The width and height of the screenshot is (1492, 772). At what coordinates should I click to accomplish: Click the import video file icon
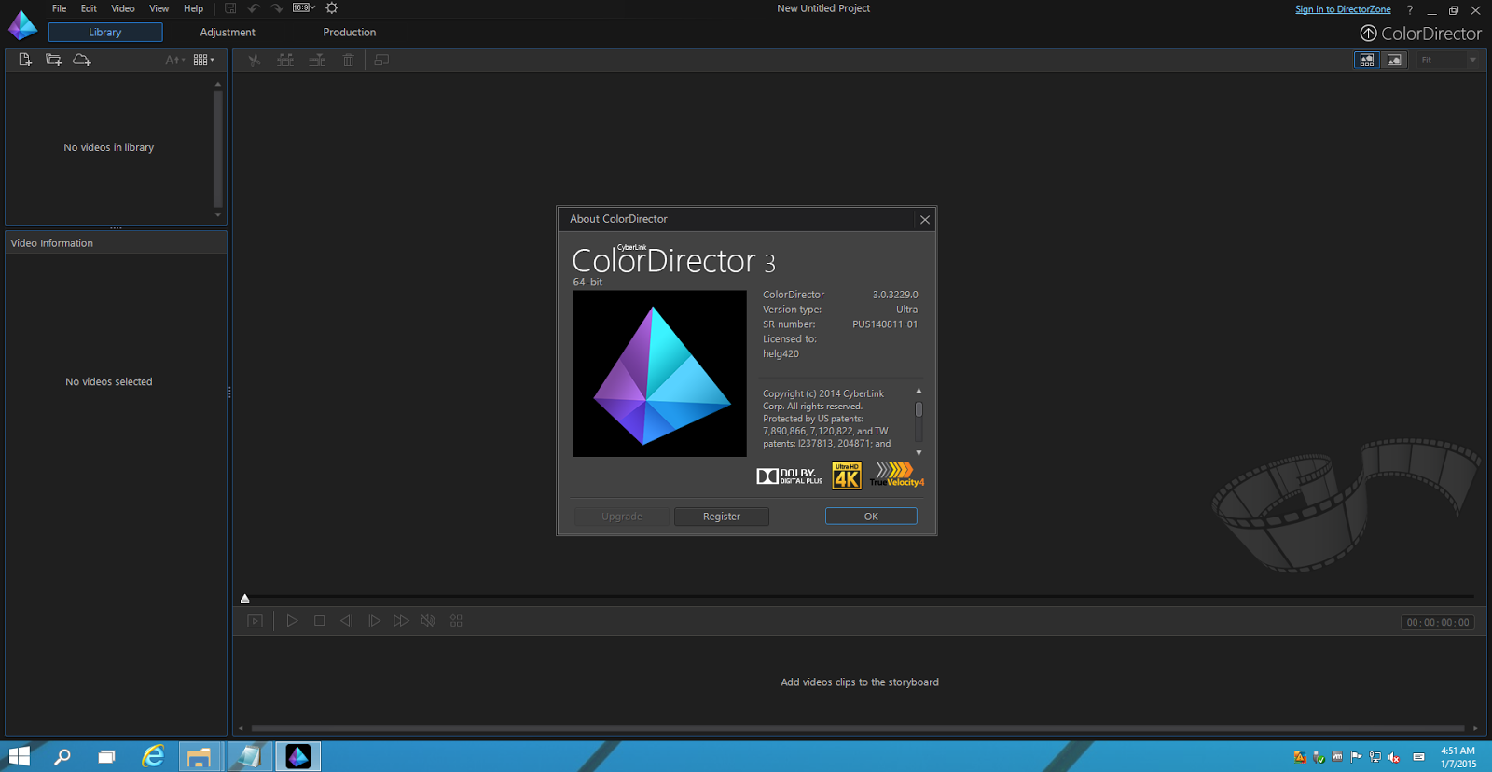tap(25, 60)
